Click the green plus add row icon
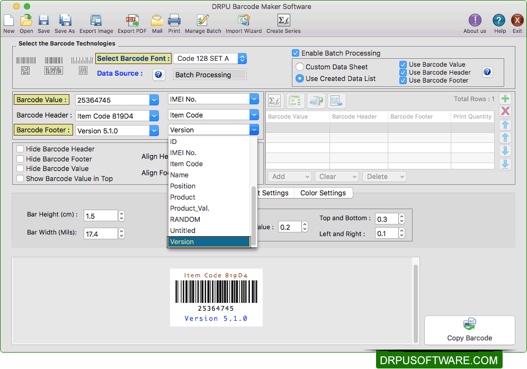 coord(505,99)
